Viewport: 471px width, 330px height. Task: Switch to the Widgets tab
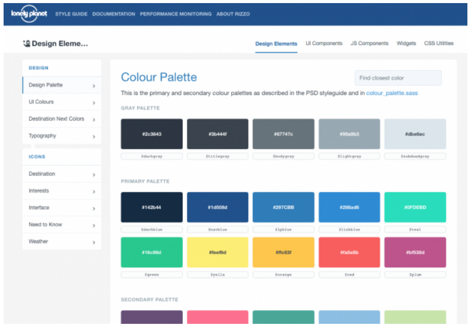pyautogui.click(x=406, y=44)
